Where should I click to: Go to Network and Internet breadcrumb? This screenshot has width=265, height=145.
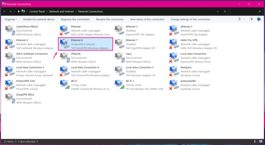point(61,11)
